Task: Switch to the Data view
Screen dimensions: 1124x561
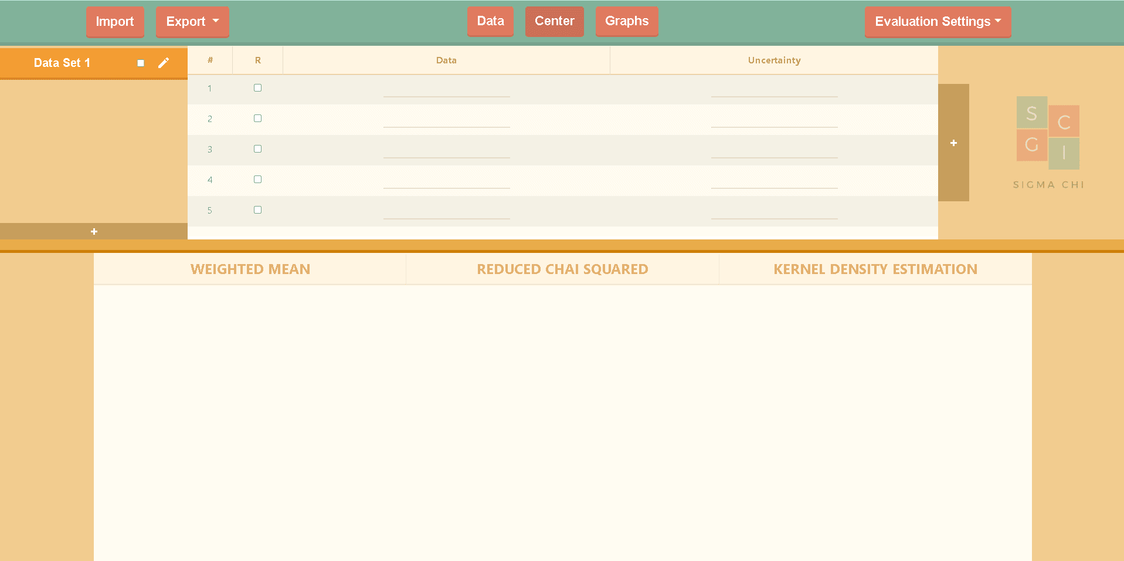Action: (x=490, y=21)
